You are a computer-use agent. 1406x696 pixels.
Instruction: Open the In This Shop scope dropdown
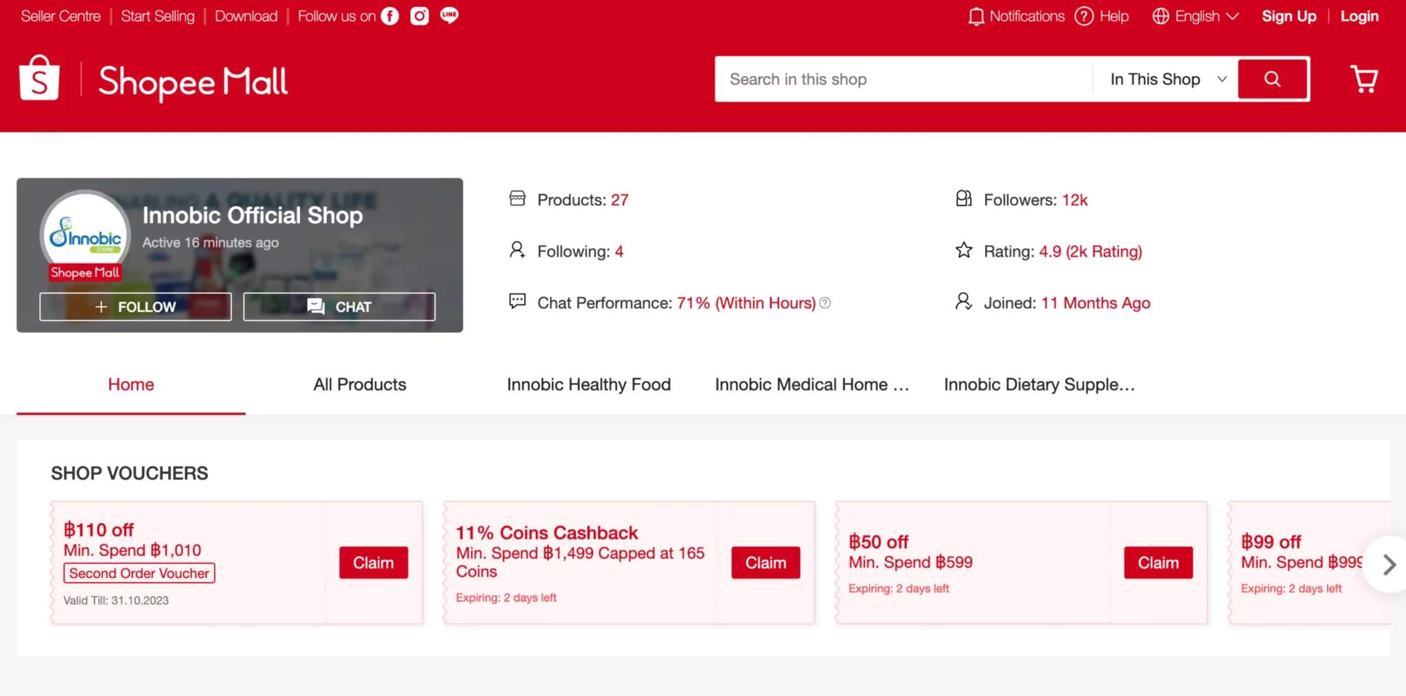click(x=1168, y=79)
